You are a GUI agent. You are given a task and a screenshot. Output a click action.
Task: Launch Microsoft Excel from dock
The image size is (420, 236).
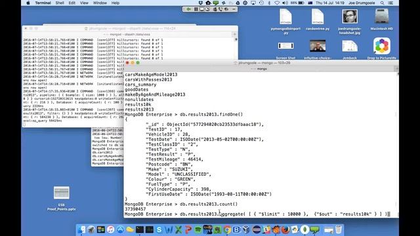click(178, 229)
